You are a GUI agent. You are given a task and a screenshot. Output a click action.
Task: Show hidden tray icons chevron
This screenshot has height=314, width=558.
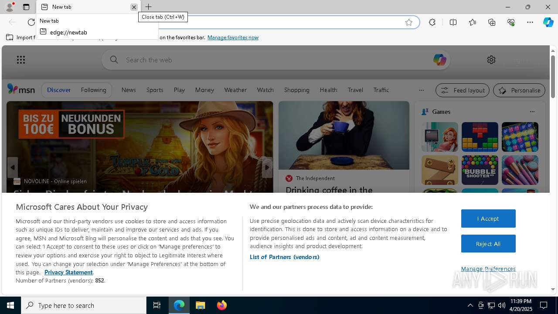coord(470,305)
